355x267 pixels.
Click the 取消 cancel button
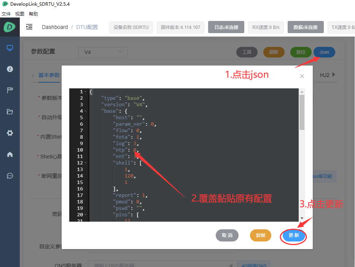point(227,235)
